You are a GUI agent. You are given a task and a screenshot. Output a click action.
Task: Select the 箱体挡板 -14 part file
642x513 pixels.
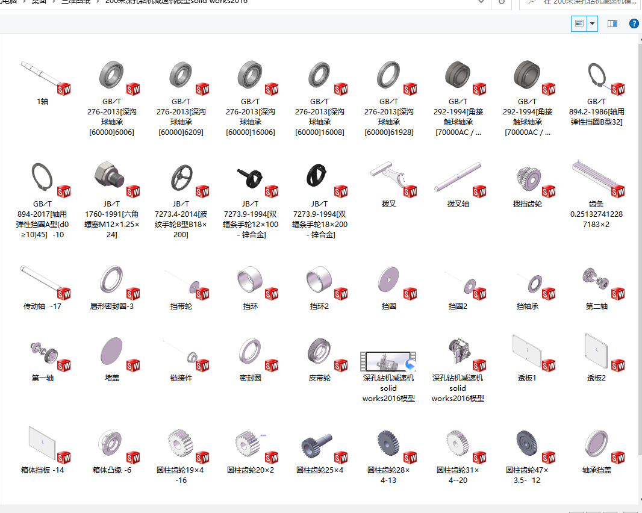[x=43, y=450]
